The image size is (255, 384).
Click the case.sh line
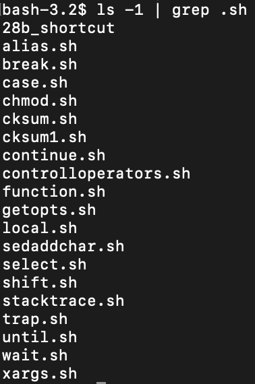click(35, 83)
